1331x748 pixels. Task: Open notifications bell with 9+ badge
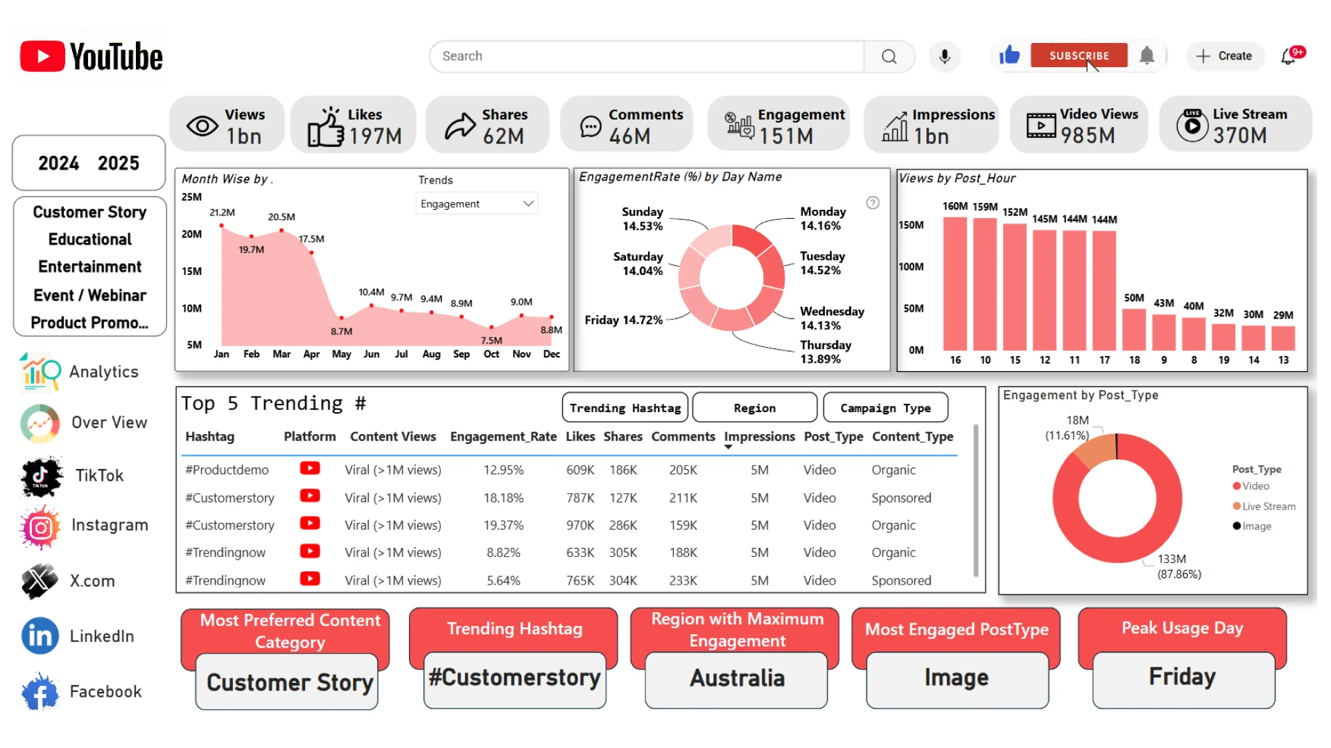point(1291,55)
